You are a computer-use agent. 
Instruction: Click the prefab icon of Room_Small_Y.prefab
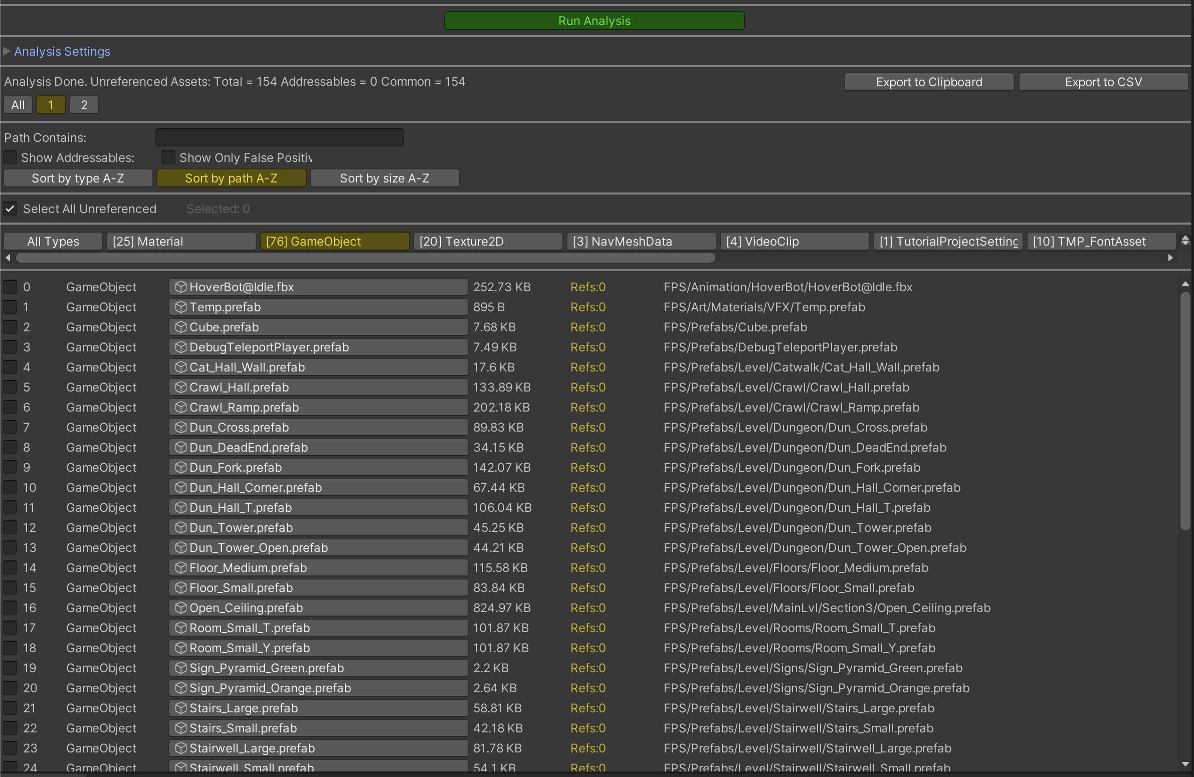(x=180, y=648)
